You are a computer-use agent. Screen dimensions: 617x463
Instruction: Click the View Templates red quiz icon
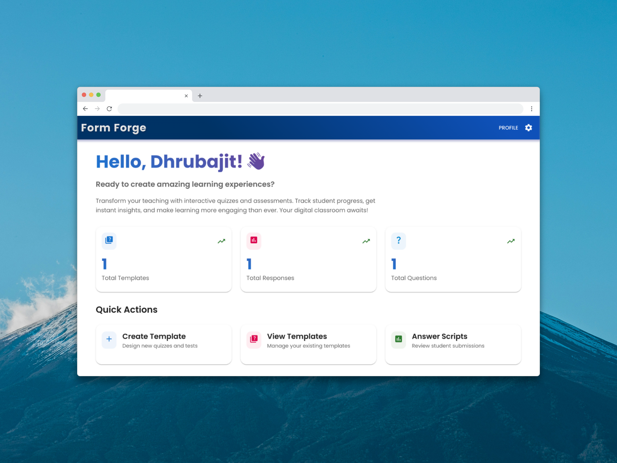click(x=254, y=339)
